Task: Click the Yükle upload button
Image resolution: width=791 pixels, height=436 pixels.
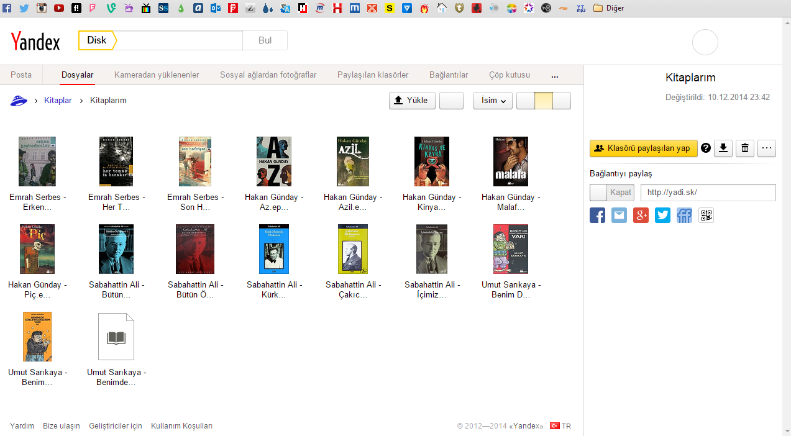Action: (x=412, y=101)
